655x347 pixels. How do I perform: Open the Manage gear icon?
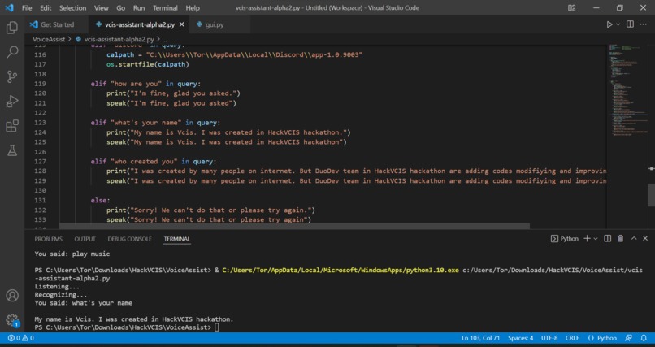point(12,320)
